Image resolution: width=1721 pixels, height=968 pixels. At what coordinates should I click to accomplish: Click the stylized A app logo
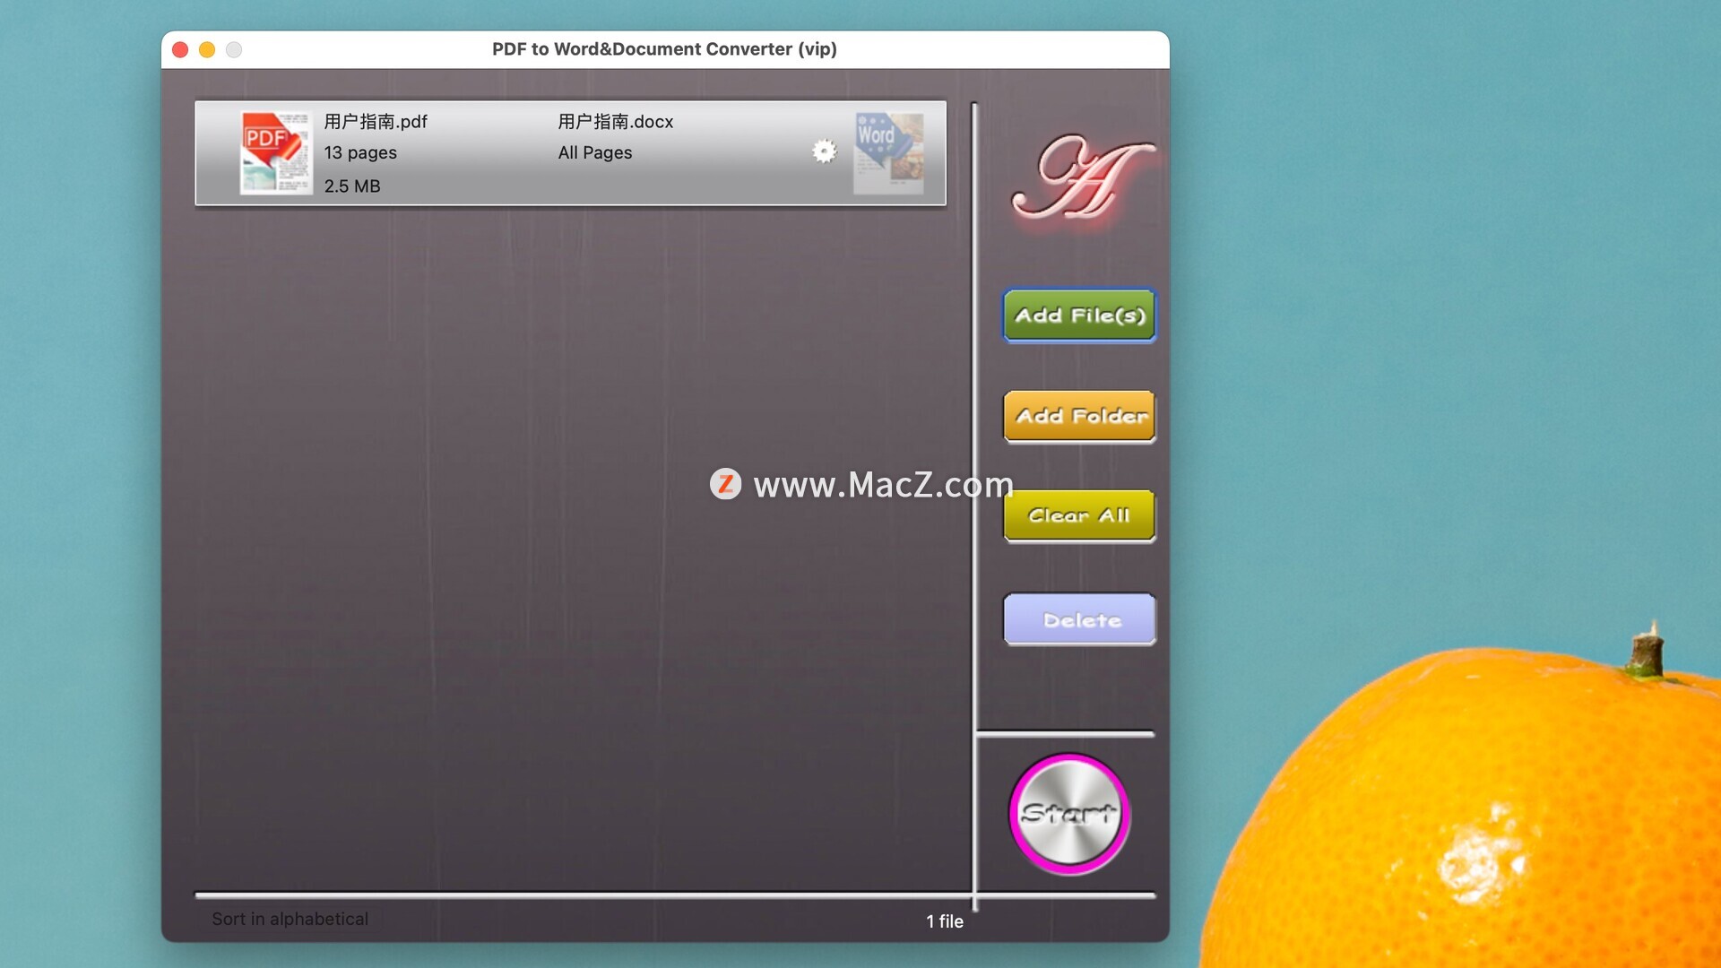click(x=1084, y=177)
